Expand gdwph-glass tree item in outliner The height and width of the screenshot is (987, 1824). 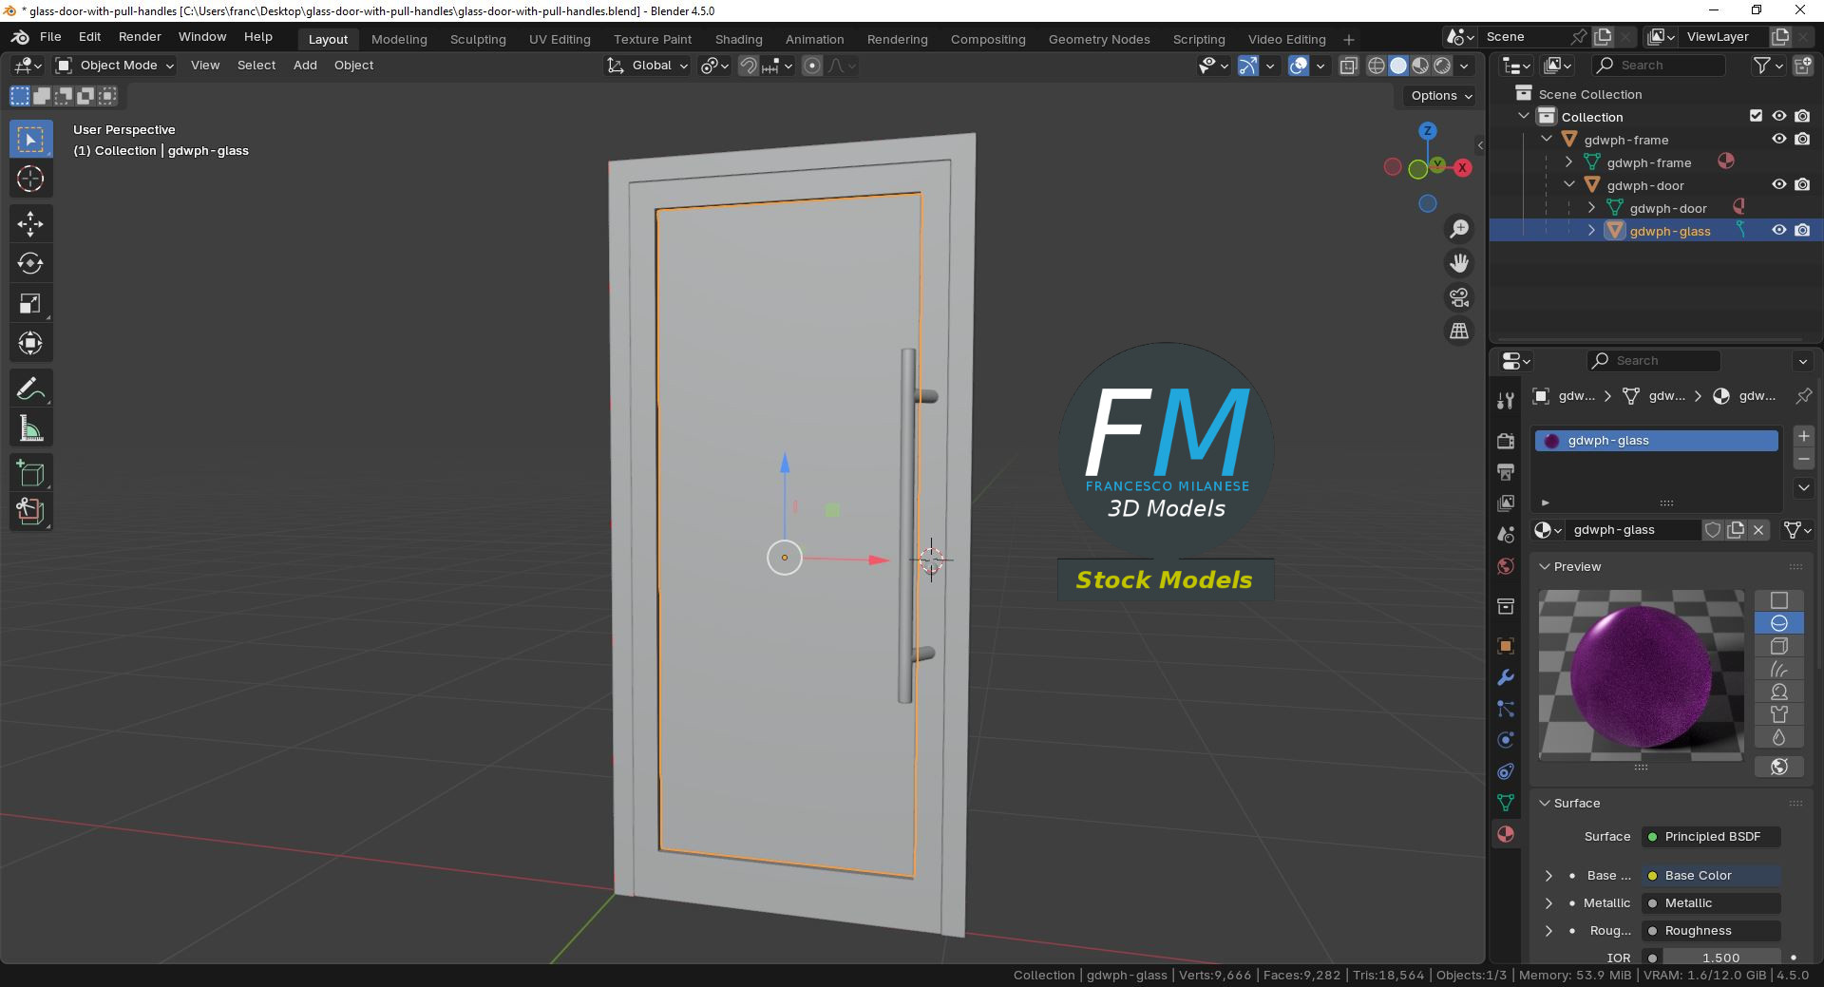pyautogui.click(x=1591, y=230)
